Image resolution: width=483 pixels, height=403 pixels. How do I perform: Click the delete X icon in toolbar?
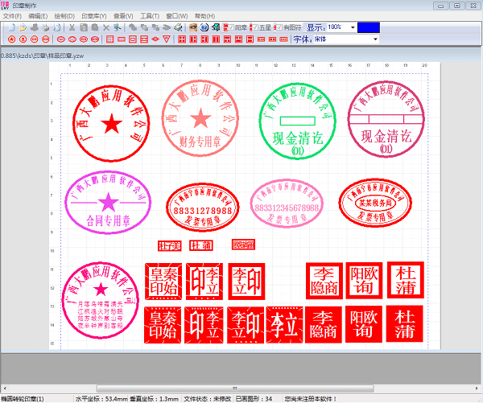(x=105, y=27)
